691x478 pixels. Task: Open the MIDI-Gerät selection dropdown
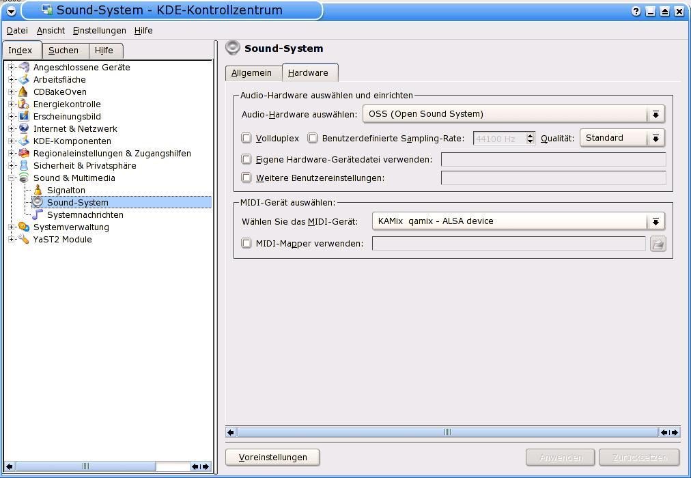518,221
